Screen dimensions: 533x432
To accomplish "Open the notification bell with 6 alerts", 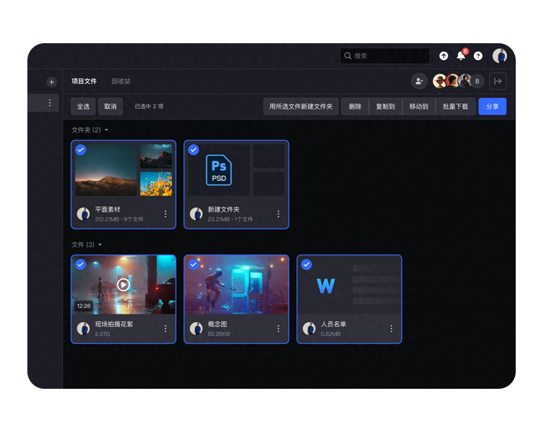I will (x=460, y=56).
